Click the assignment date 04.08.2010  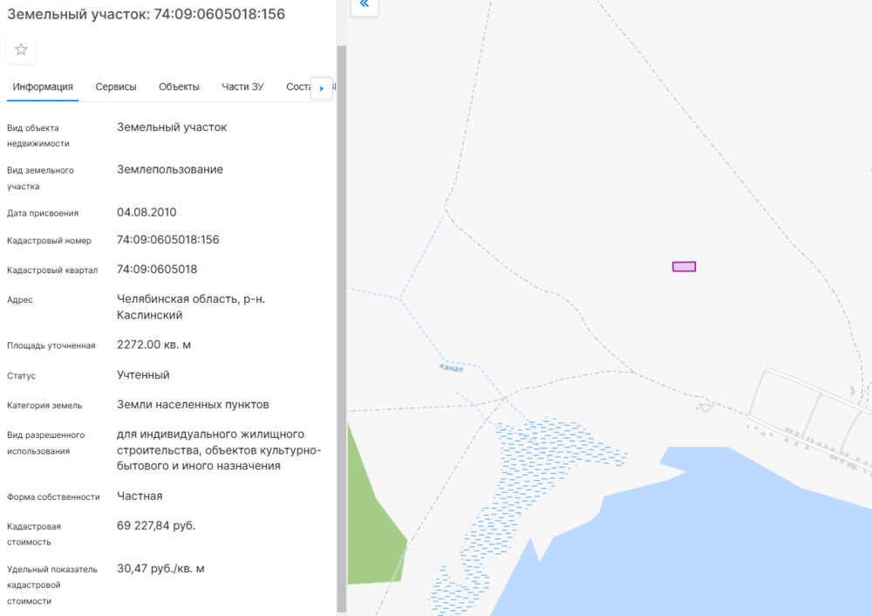(146, 212)
